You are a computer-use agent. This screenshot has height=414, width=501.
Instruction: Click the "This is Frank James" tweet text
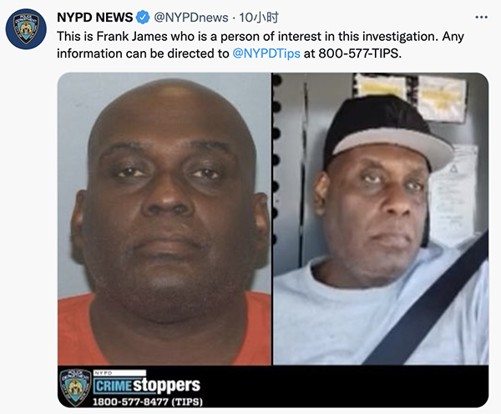pos(112,37)
